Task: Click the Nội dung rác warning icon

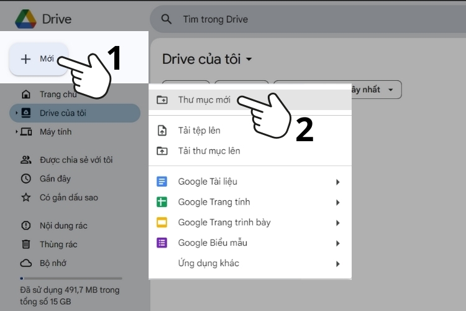Action: 26,226
